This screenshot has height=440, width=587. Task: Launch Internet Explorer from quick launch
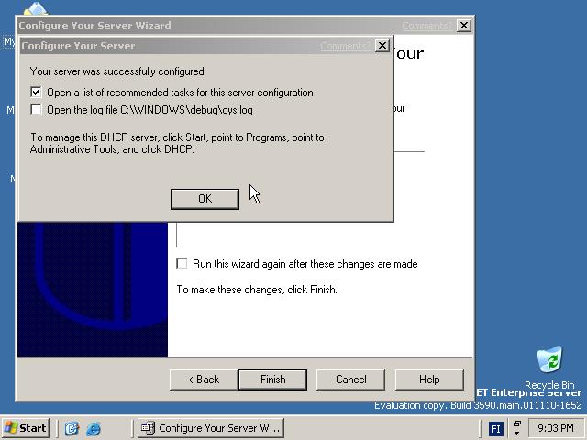pos(94,428)
